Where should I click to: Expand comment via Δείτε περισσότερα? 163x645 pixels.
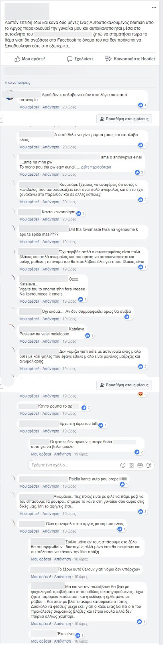(x=96, y=167)
